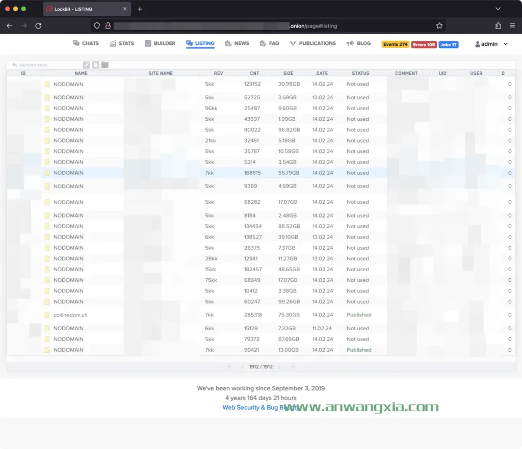Jump to the first page with double-left arrows
The width and height of the screenshot is (522, 449).
tap(229, 367)
